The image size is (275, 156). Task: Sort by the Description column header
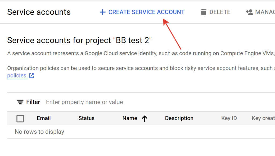(179, 118)
